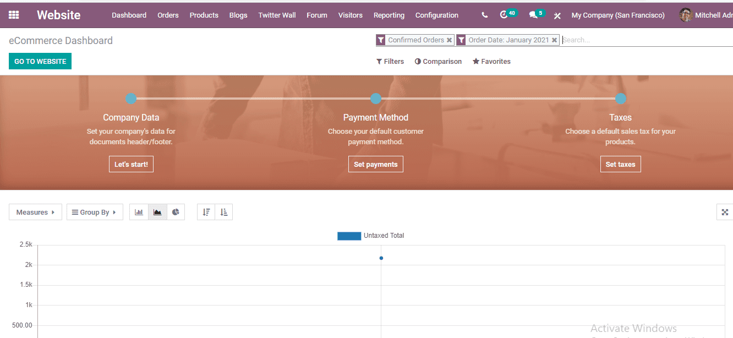Open the Twitter Wall menu
Viewport: 733px width, 338px height.
(x=277, y=15)
